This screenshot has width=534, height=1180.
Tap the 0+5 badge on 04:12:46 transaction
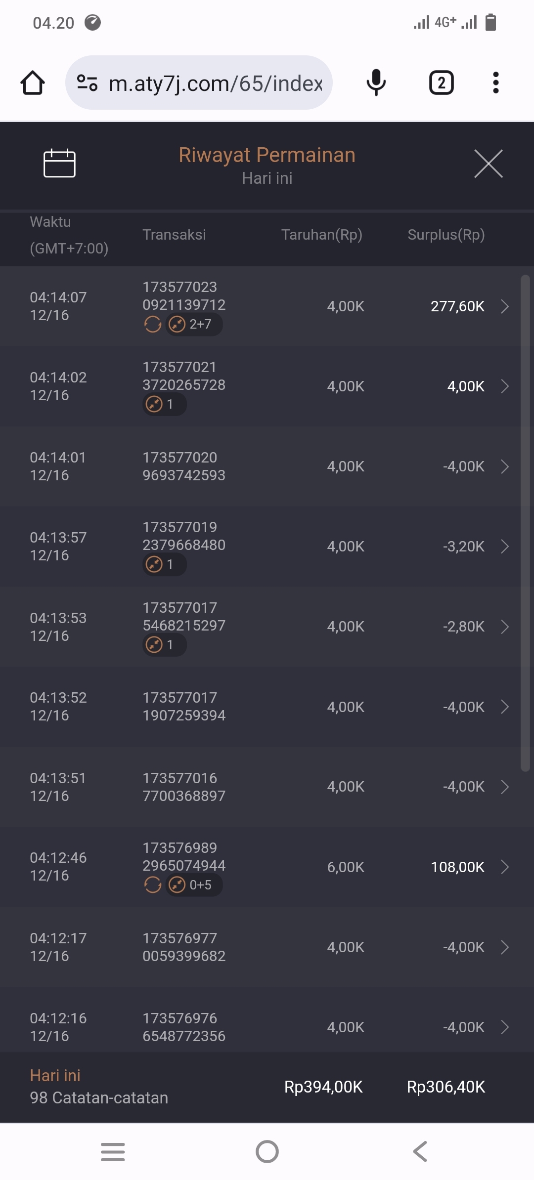tap(194, 885)
